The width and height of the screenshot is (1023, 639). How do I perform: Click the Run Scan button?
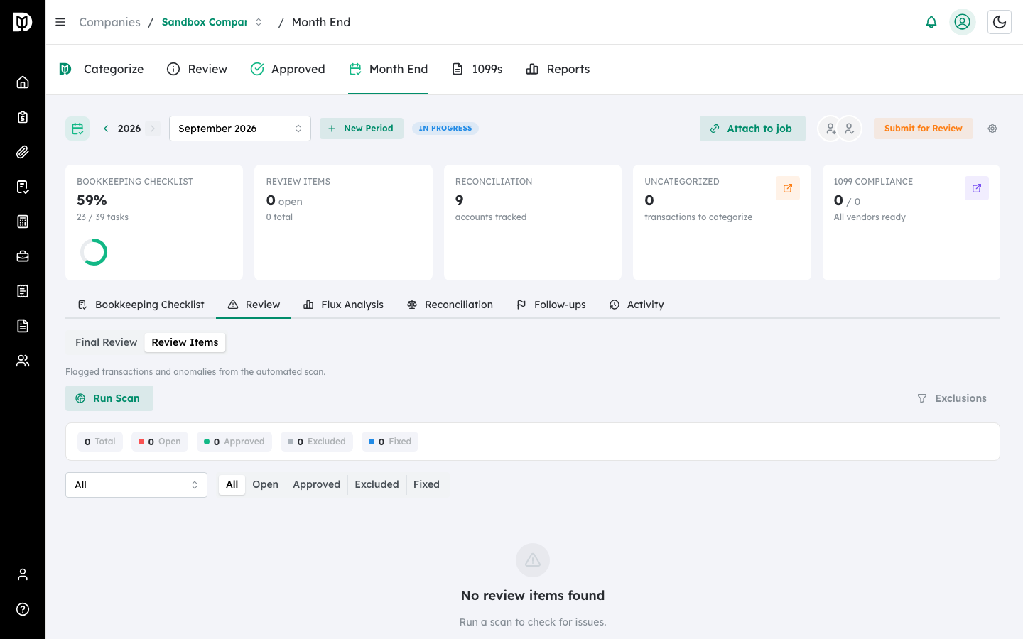pos(109,398)
